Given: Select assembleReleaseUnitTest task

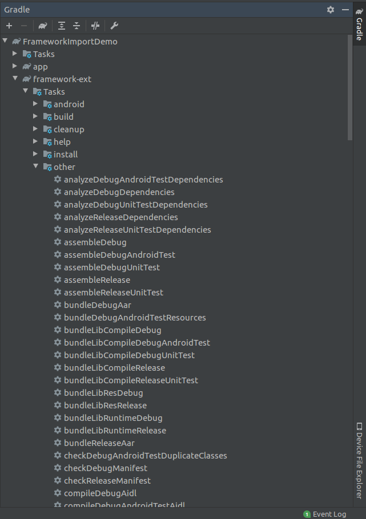Looking at the screenshot, I should click(114, 293).
